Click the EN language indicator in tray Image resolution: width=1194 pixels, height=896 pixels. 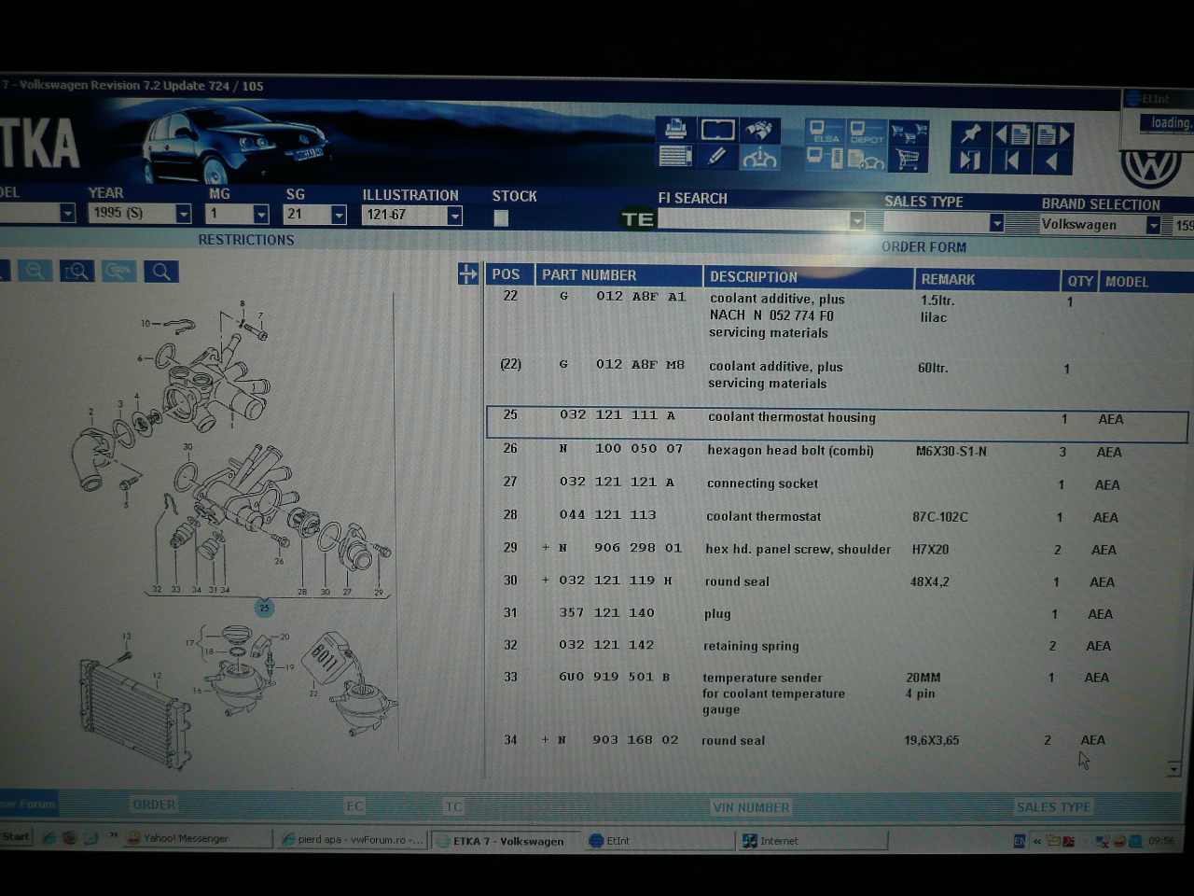[x=1020, y=842]
